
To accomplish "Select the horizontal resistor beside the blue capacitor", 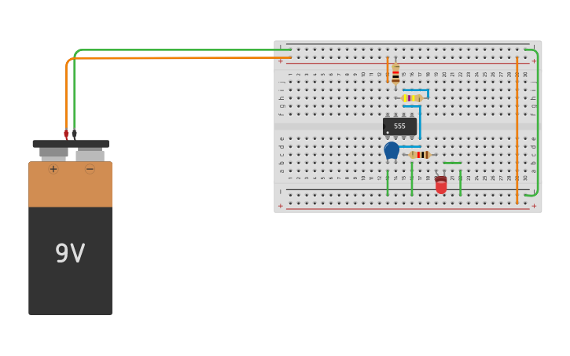I will pos(421,155).
